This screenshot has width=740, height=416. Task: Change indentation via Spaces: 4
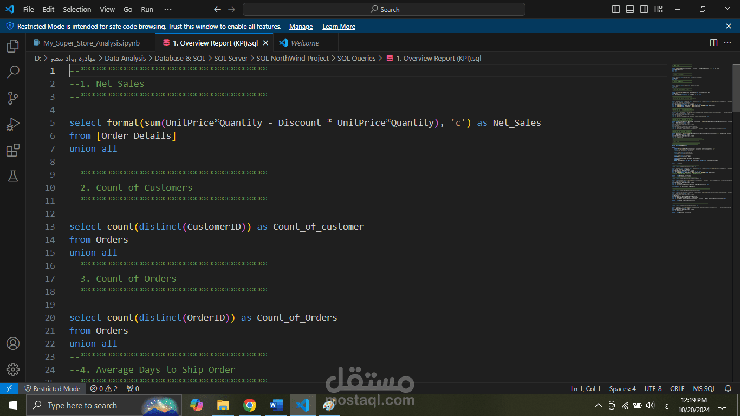click(622, 388)
